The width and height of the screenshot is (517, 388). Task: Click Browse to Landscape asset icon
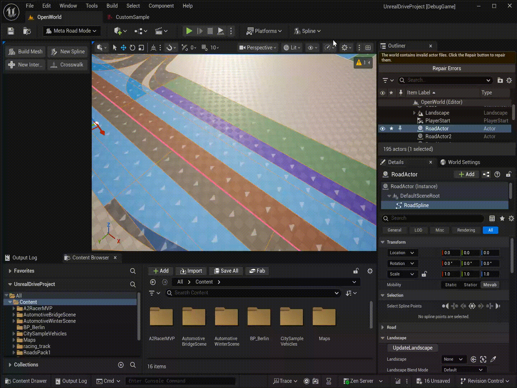(474, 359)
